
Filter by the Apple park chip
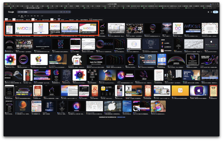tap(70, 20)
